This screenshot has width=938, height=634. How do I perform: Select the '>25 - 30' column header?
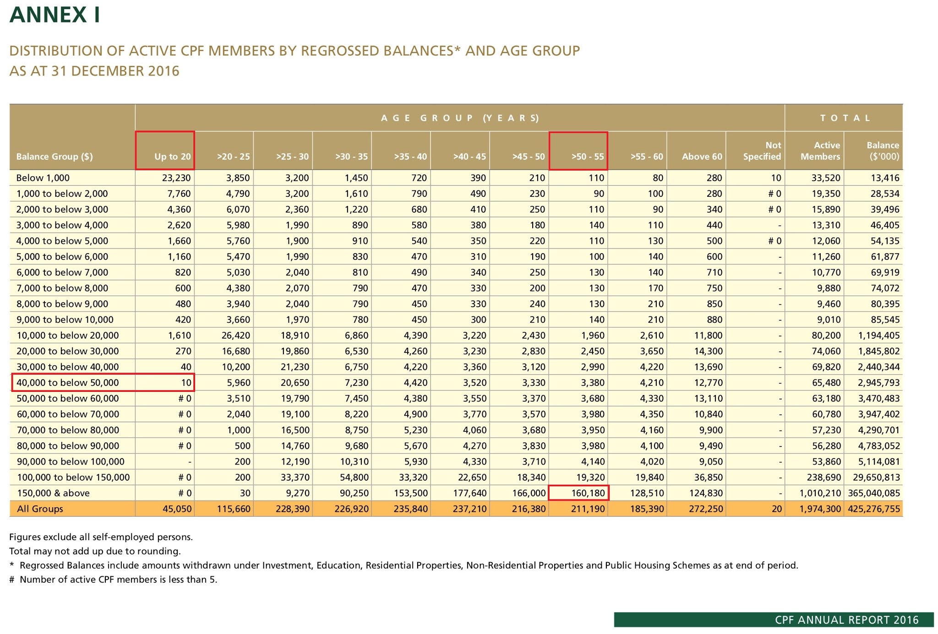click(292, 157)
